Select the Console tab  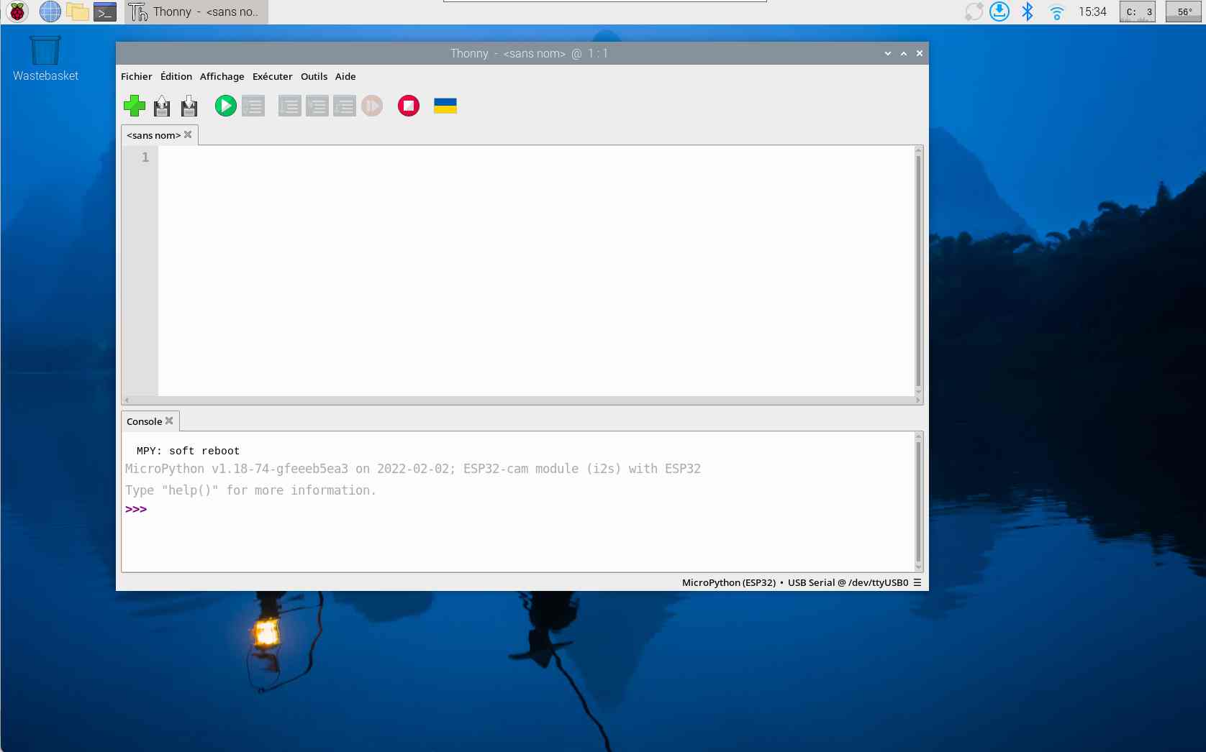144,421
